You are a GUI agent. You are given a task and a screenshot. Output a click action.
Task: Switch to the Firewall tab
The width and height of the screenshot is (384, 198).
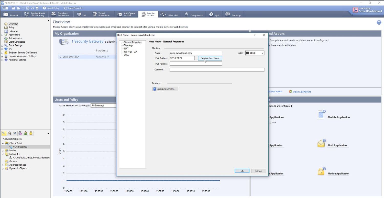[x=11, y=15]
